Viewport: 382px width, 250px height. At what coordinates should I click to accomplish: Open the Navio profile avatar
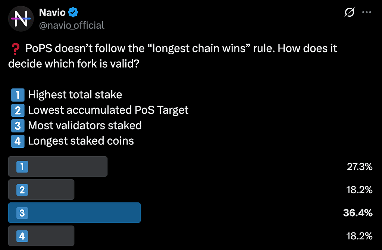[x=21, y=19]
